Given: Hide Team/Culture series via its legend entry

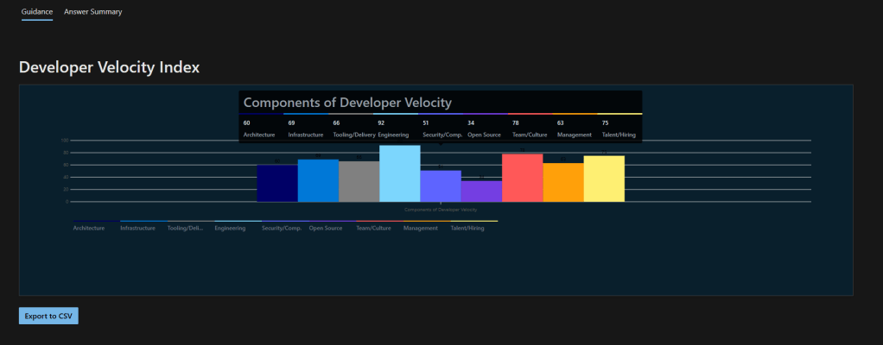Looking at the screenshot, I should (373, 229).
